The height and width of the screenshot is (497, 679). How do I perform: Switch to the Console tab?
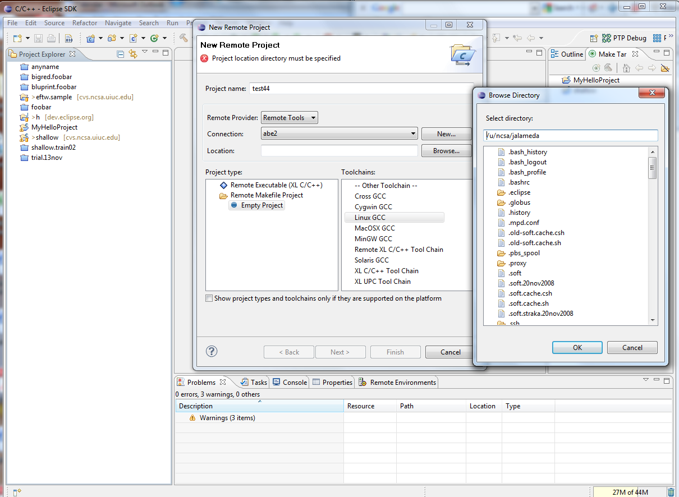(x=290, y=382)
